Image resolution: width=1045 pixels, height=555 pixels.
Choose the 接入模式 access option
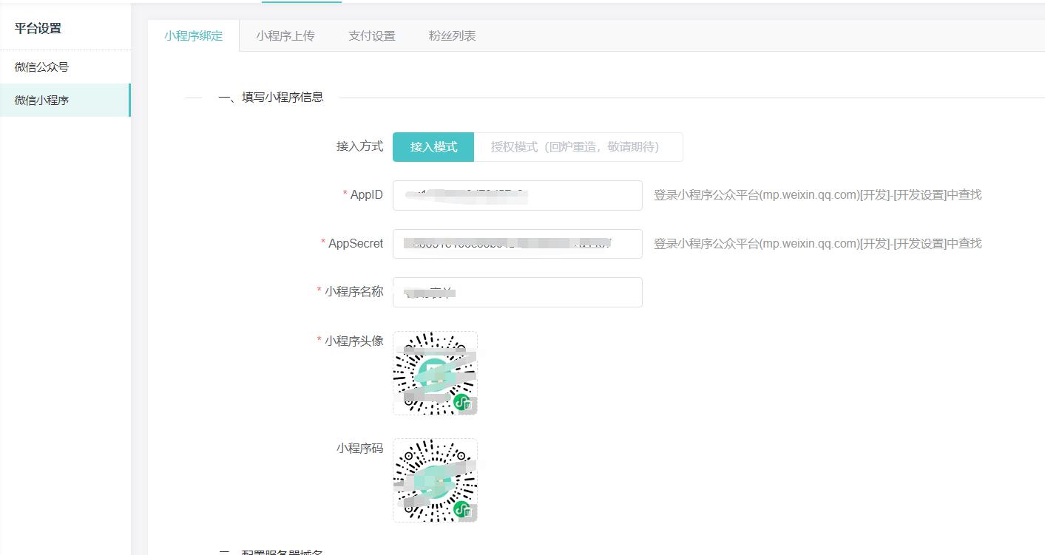(x=433, y=146)
